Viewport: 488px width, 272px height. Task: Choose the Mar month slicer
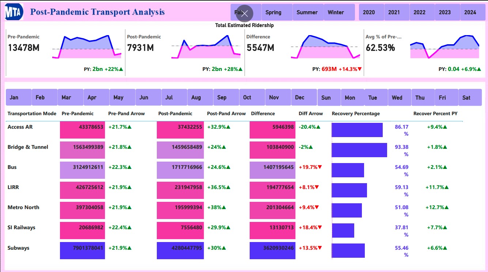coord(71,97)
